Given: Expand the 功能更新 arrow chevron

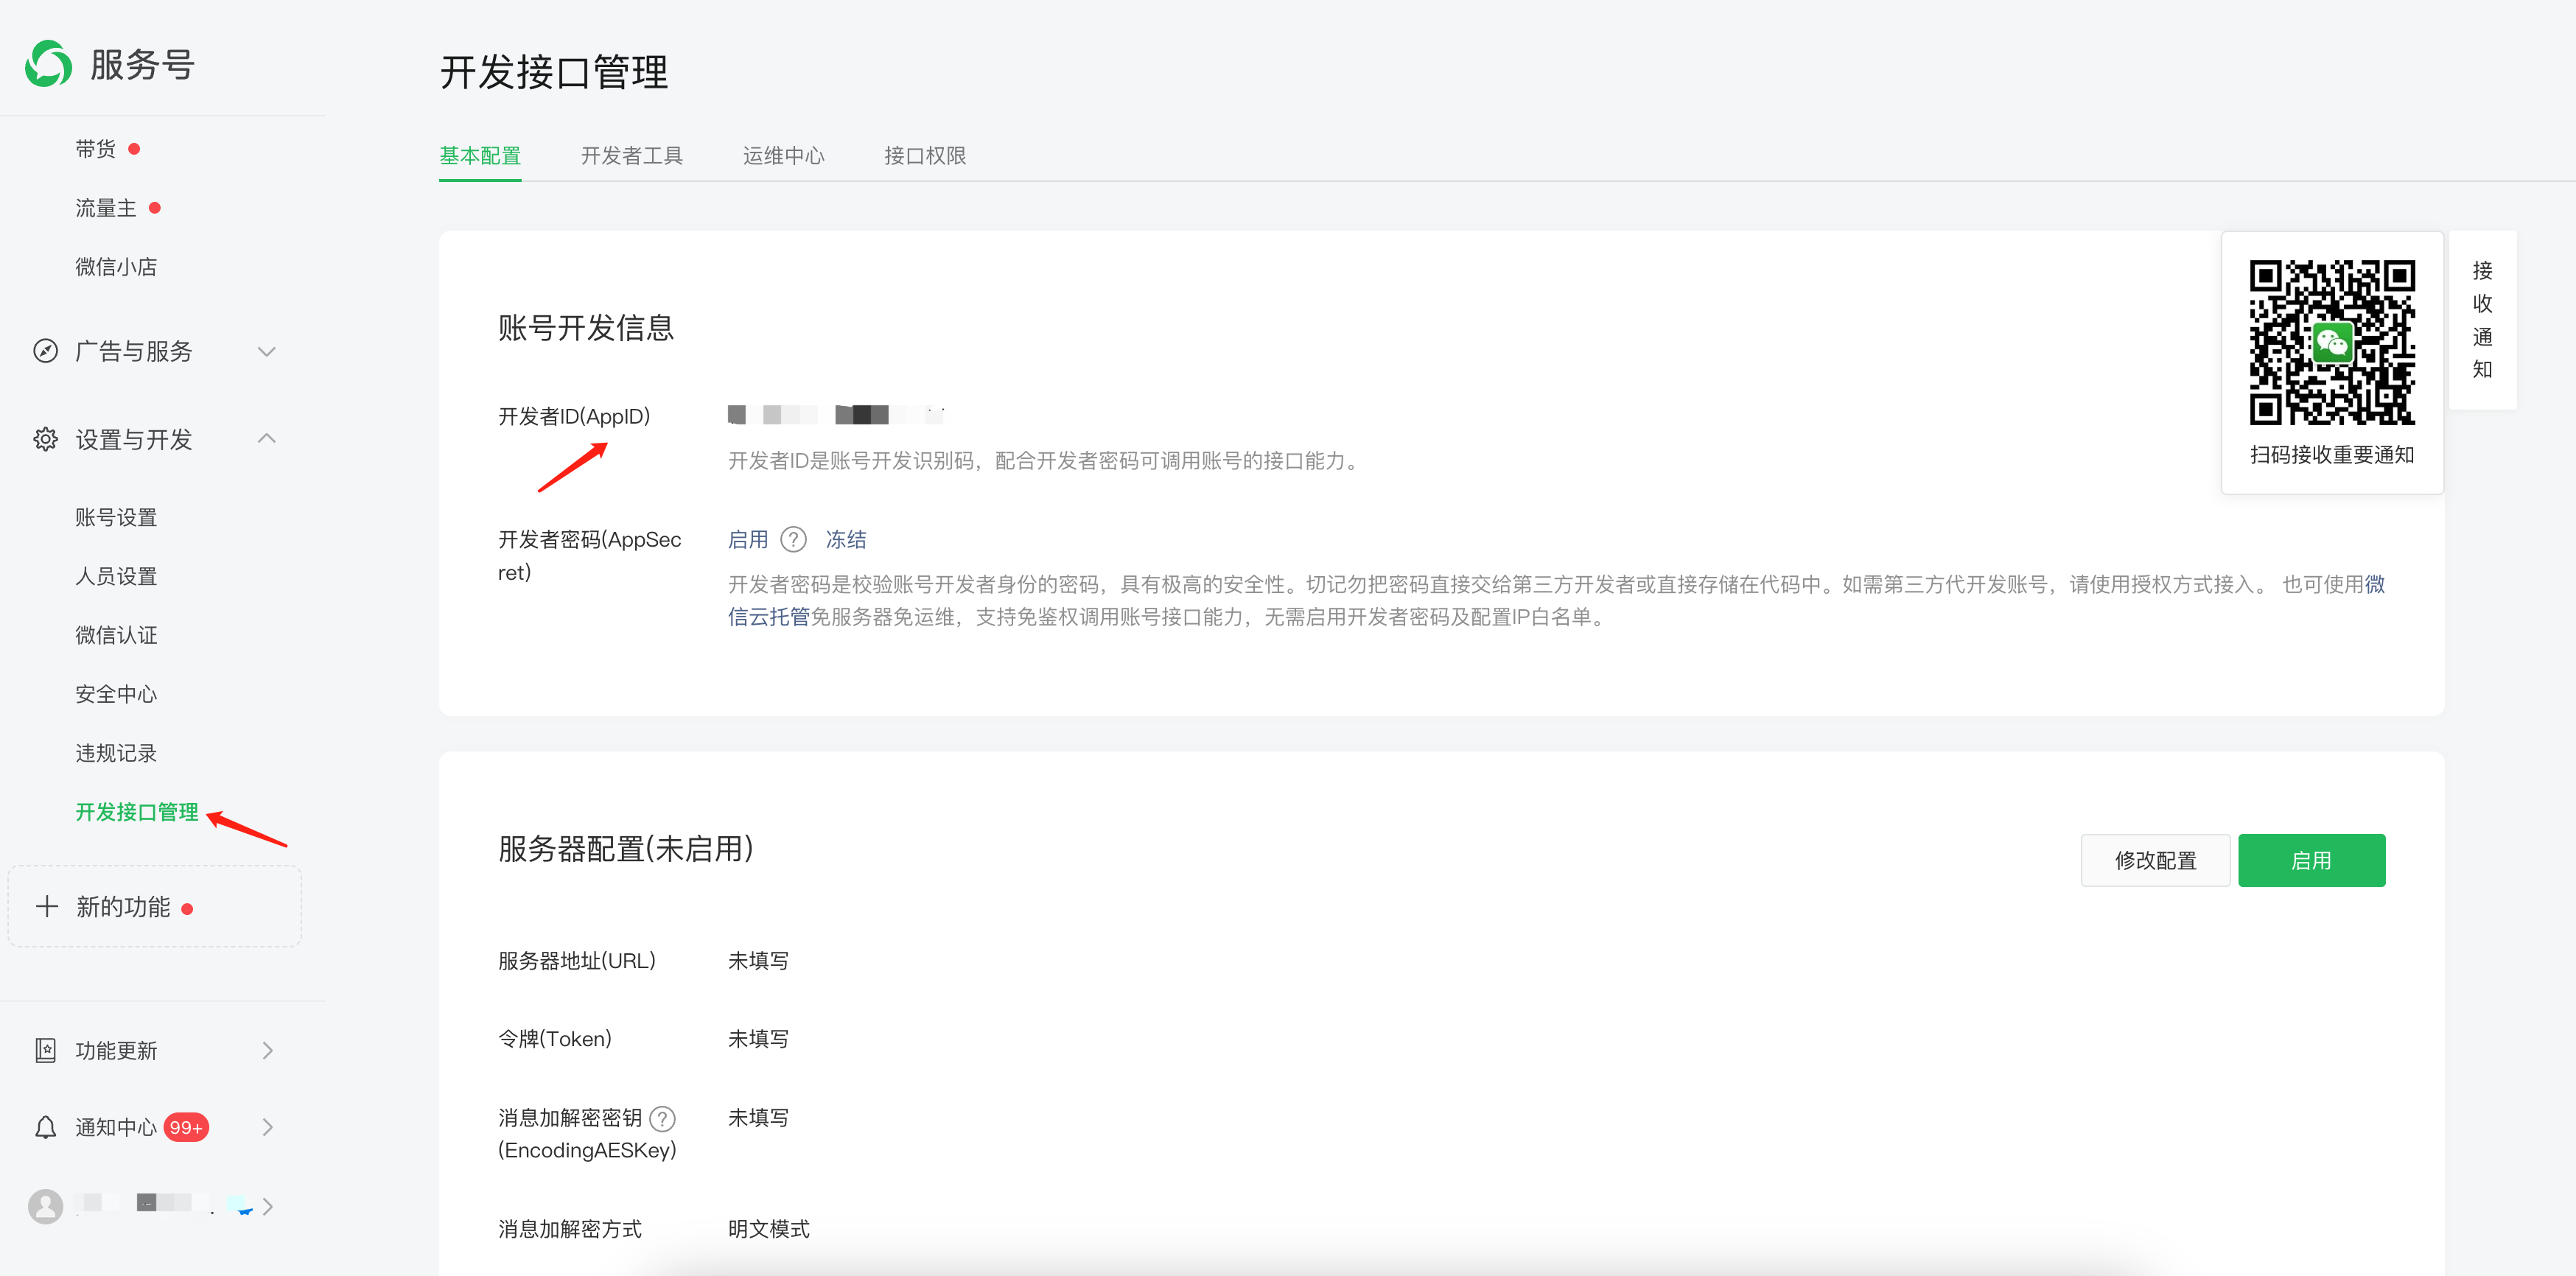Looking at the screenshot, I should pos(267,1050).
